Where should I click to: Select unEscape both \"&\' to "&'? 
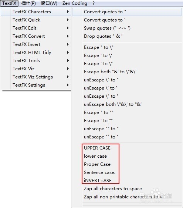coord(127,104)
